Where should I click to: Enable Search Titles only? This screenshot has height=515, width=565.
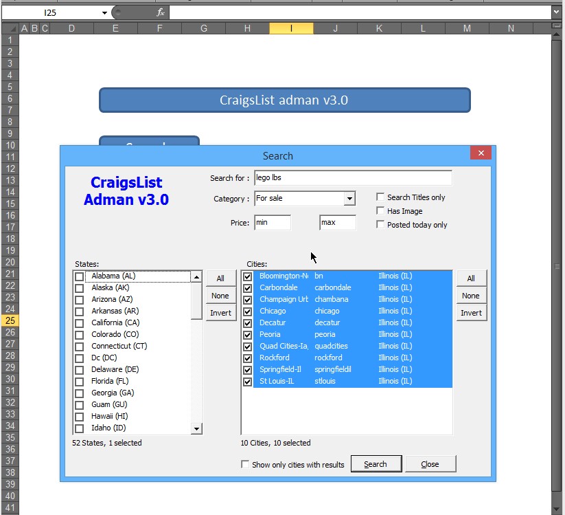380,197
